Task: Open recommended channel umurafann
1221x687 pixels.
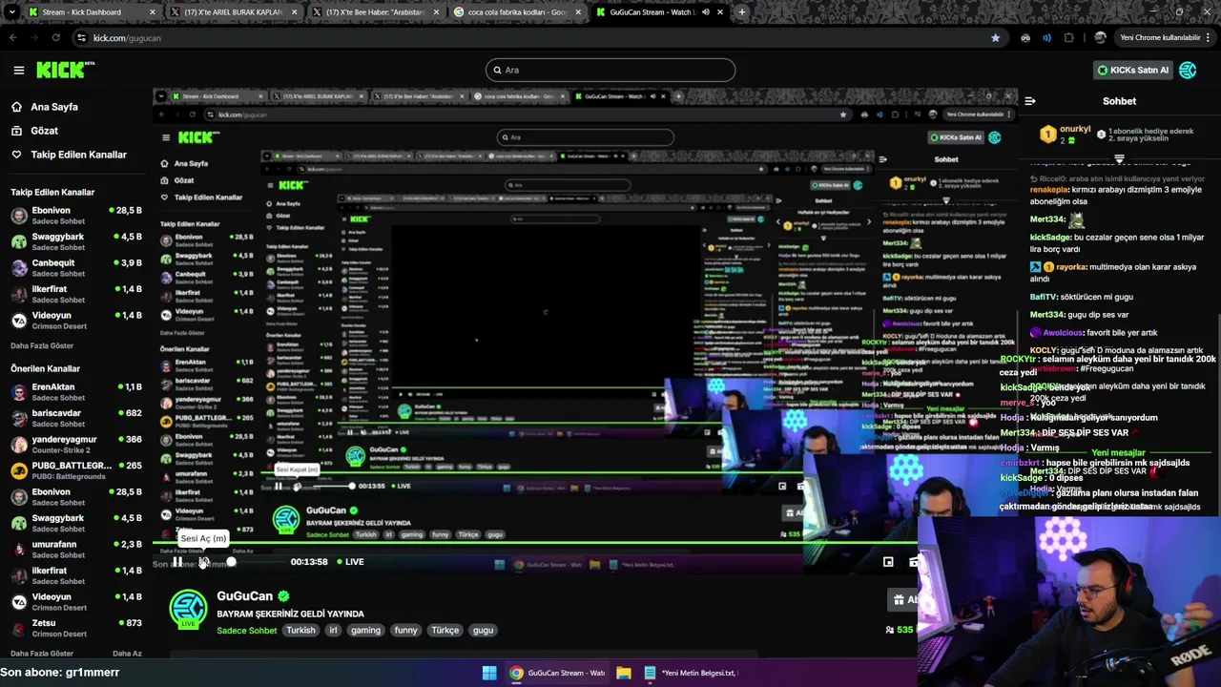Action: 74,550
